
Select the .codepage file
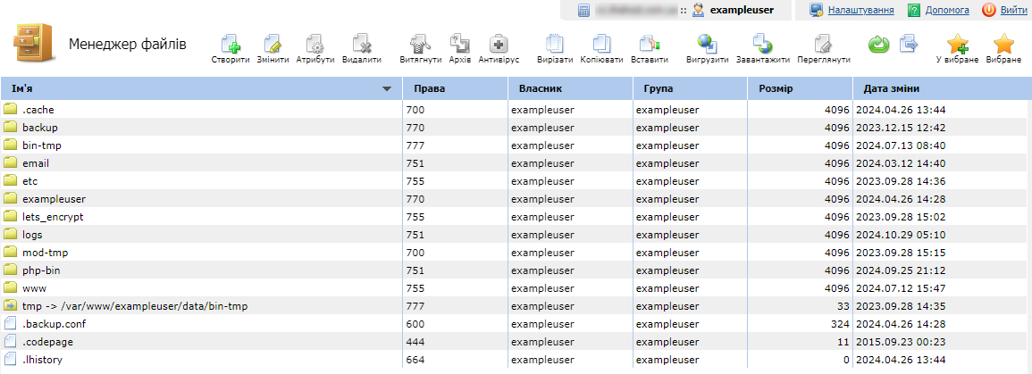(x=47, y=341)
